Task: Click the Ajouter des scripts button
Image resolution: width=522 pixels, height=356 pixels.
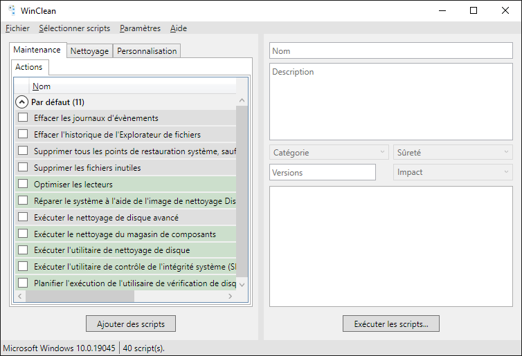Action: pyautogui.click(x=131, y=324)
